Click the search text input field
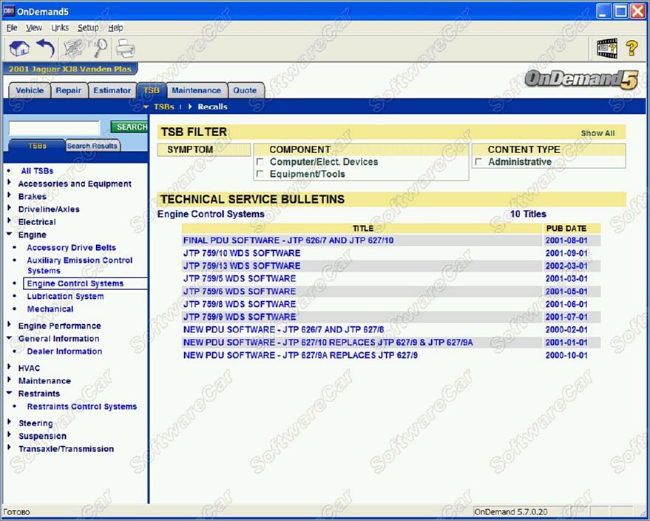This screenshot has width=650, height=521. tap(54, 127)
